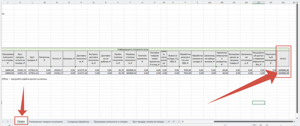Open the Сводка sheet tab
The height and width of the screenshot is (126, 300).
[x=21, y=121]
